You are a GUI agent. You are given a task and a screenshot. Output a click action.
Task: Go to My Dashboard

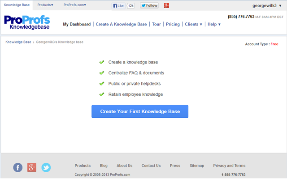77,24
